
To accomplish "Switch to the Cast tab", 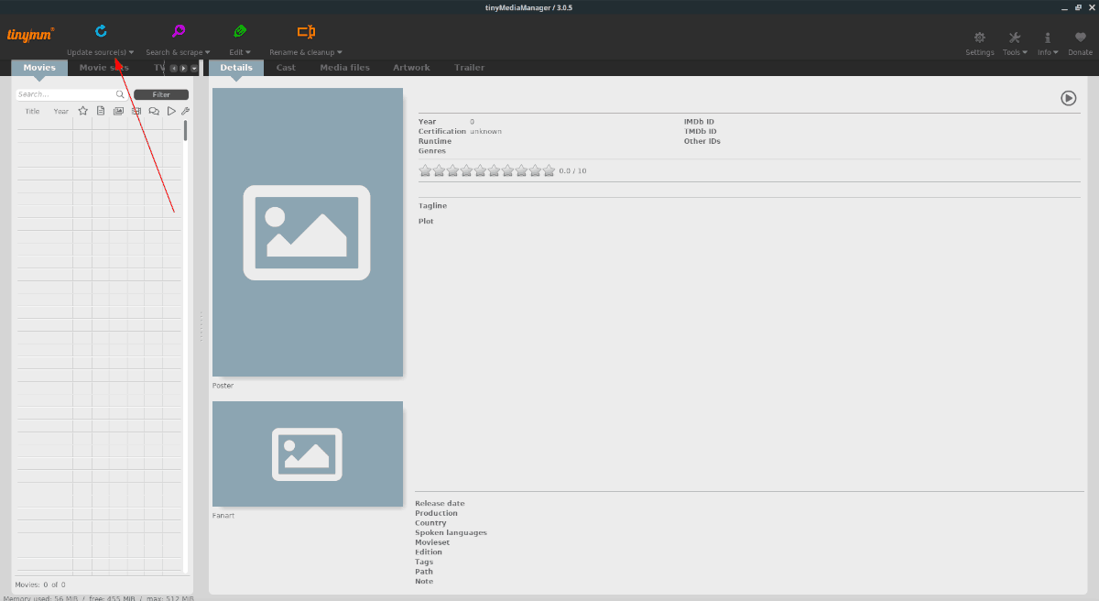I will [x=285, y=67].
